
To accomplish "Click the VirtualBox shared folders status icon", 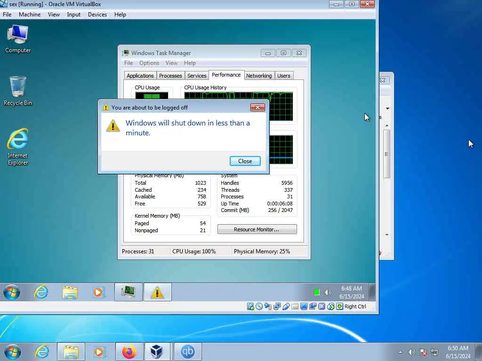I will [295, 306].
